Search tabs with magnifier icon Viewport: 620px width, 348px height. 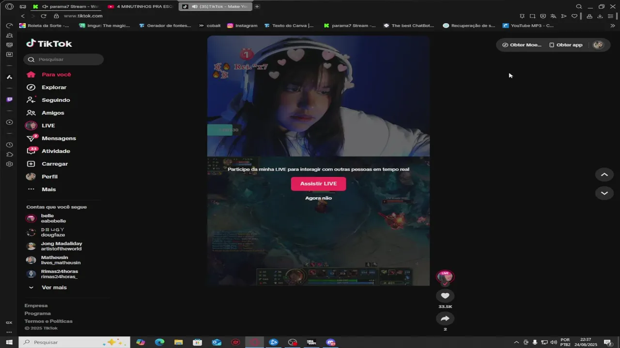click(579, 7)
